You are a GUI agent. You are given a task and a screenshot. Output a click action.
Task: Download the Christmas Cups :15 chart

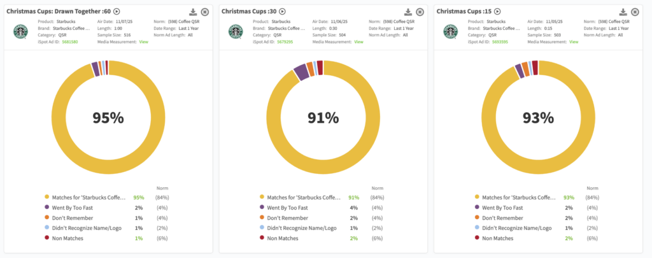click(623, 12)
